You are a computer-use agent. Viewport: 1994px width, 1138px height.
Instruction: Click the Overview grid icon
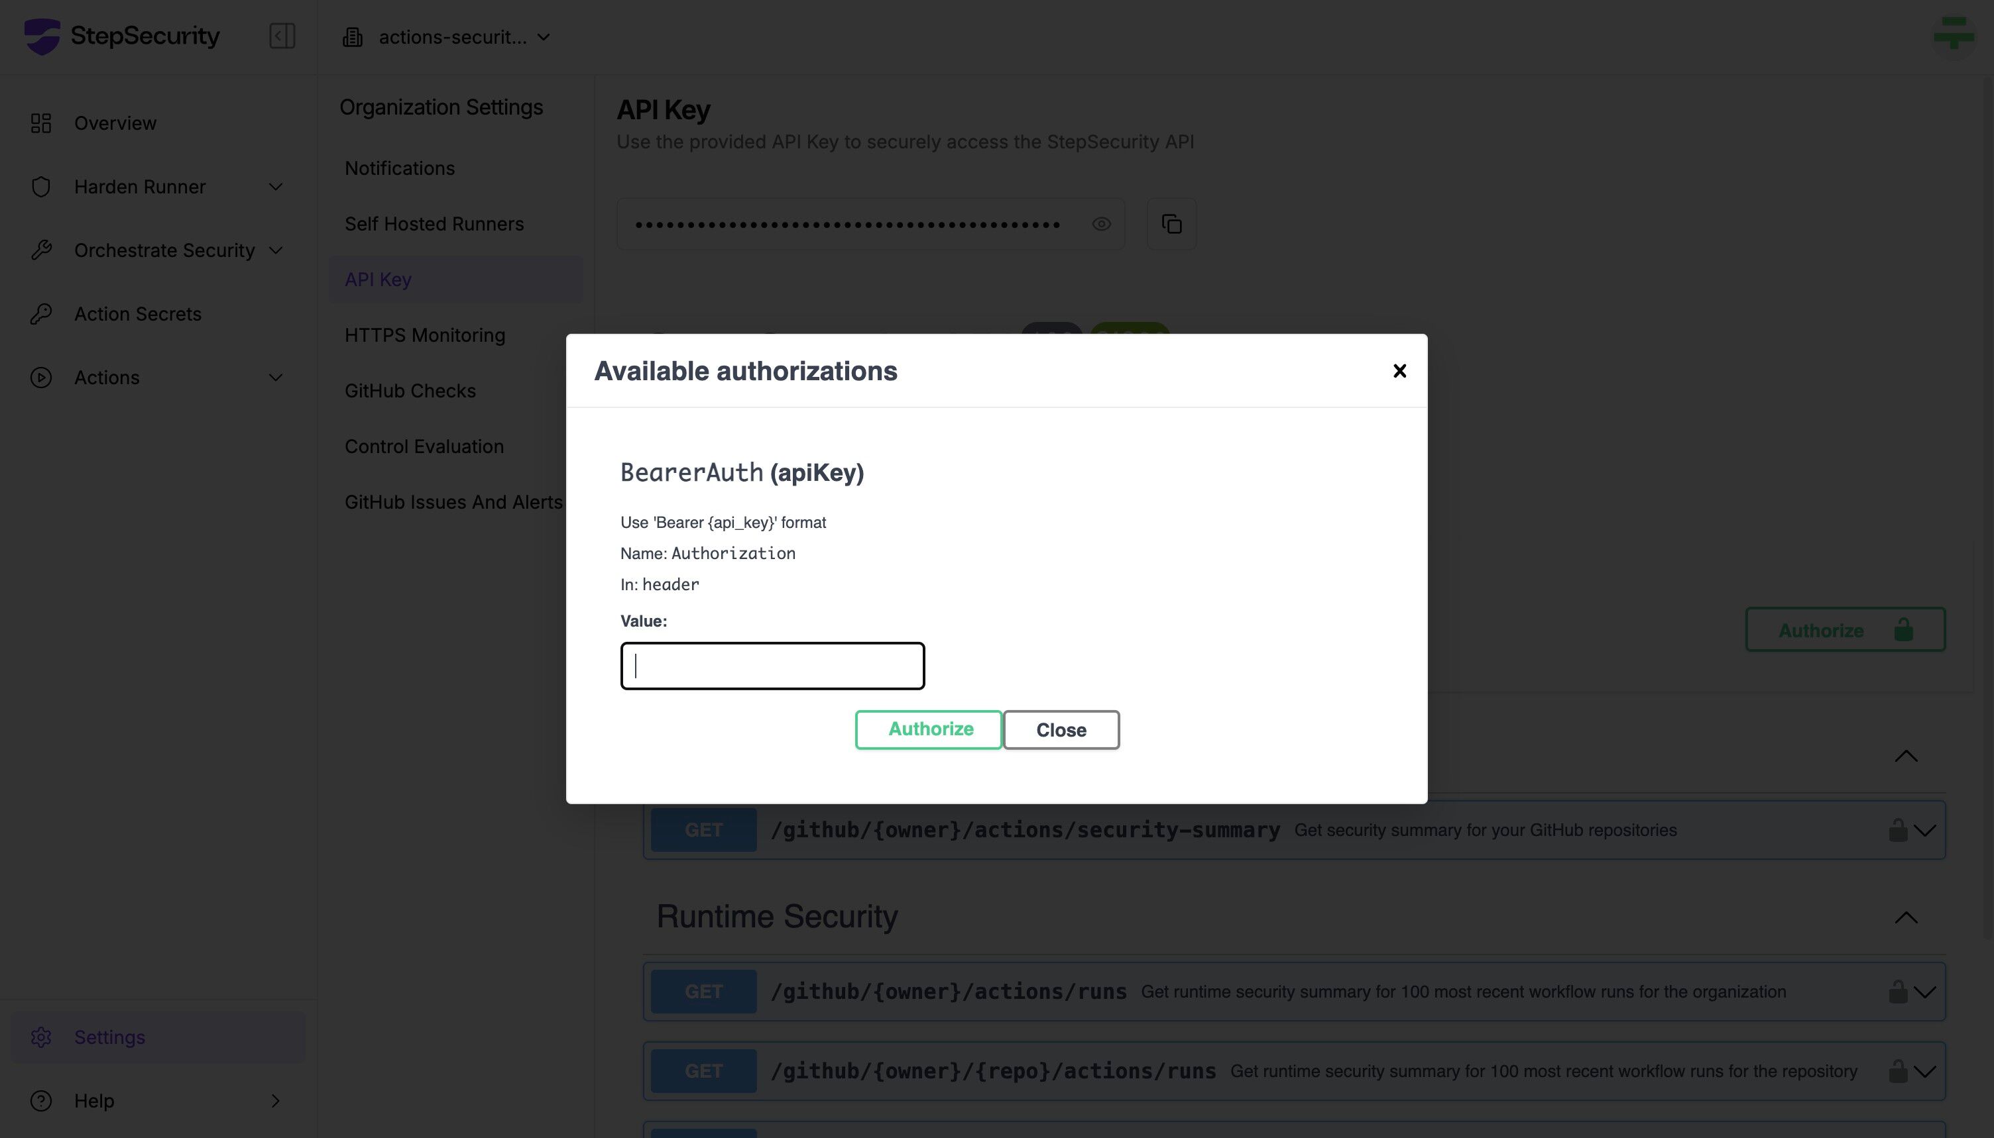(40, 123)
